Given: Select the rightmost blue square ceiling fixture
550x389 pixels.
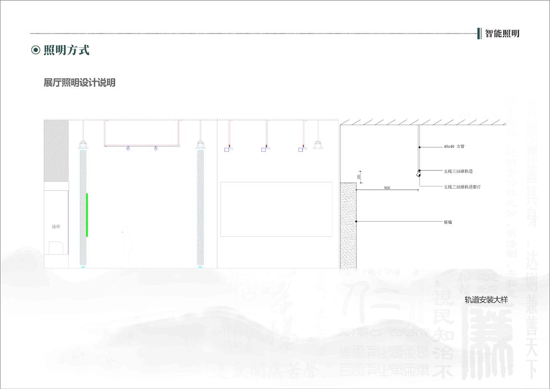Looking at the screenshot, I should pos(302,149).
